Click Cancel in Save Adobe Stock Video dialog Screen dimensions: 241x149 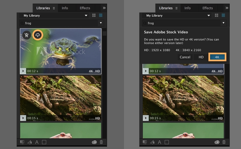(185, 57)
